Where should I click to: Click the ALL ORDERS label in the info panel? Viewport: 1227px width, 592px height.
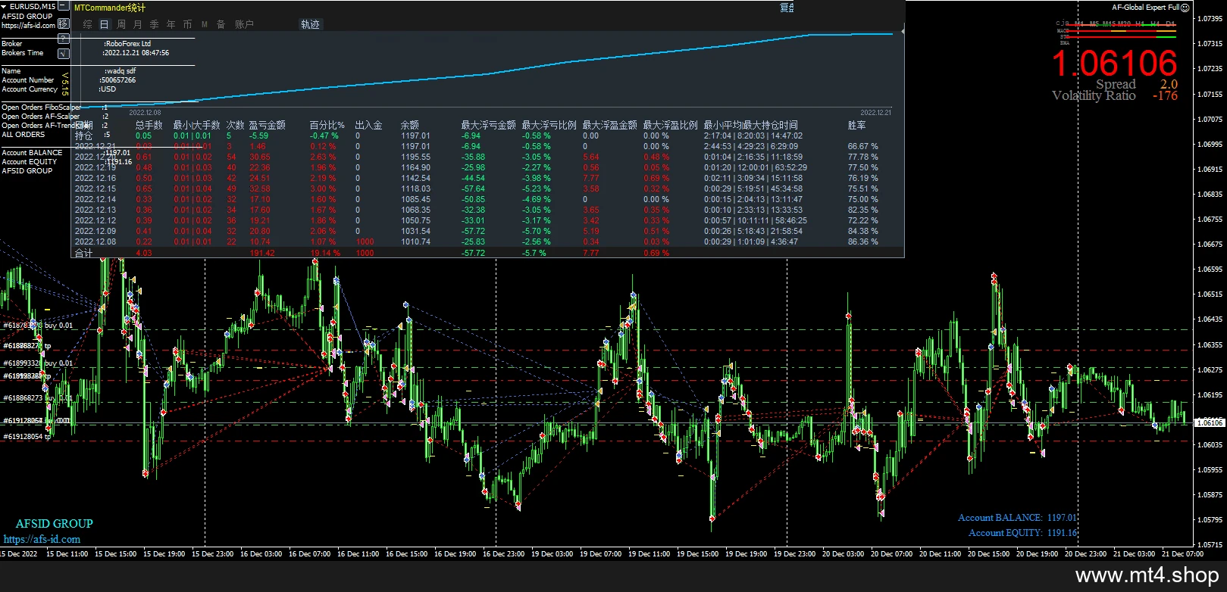pyautogui.click(x=23, y=135)
